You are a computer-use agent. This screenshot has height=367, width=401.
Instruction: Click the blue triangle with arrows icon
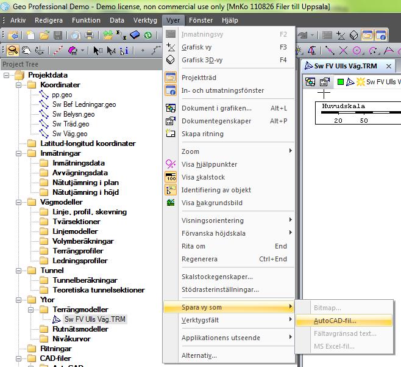pos(311,51)
